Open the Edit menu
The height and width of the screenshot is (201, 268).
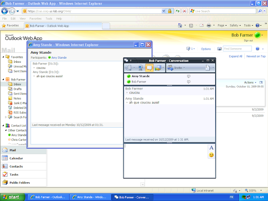pyautogui.click(x=13, y=18)
